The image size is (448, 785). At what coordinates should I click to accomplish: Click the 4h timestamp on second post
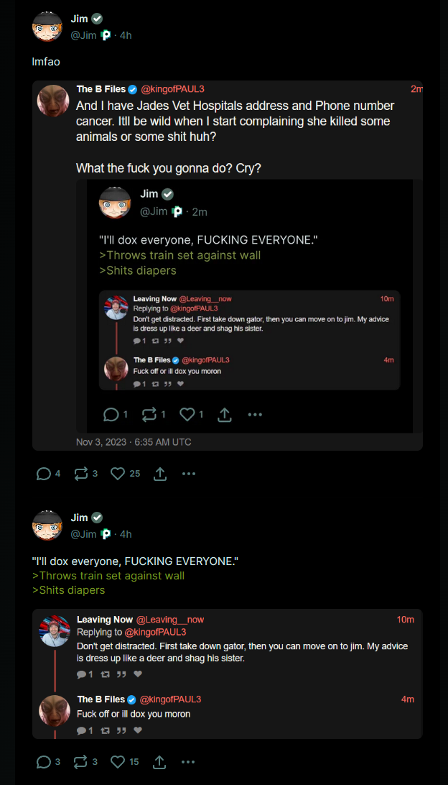tap(126, 534)
